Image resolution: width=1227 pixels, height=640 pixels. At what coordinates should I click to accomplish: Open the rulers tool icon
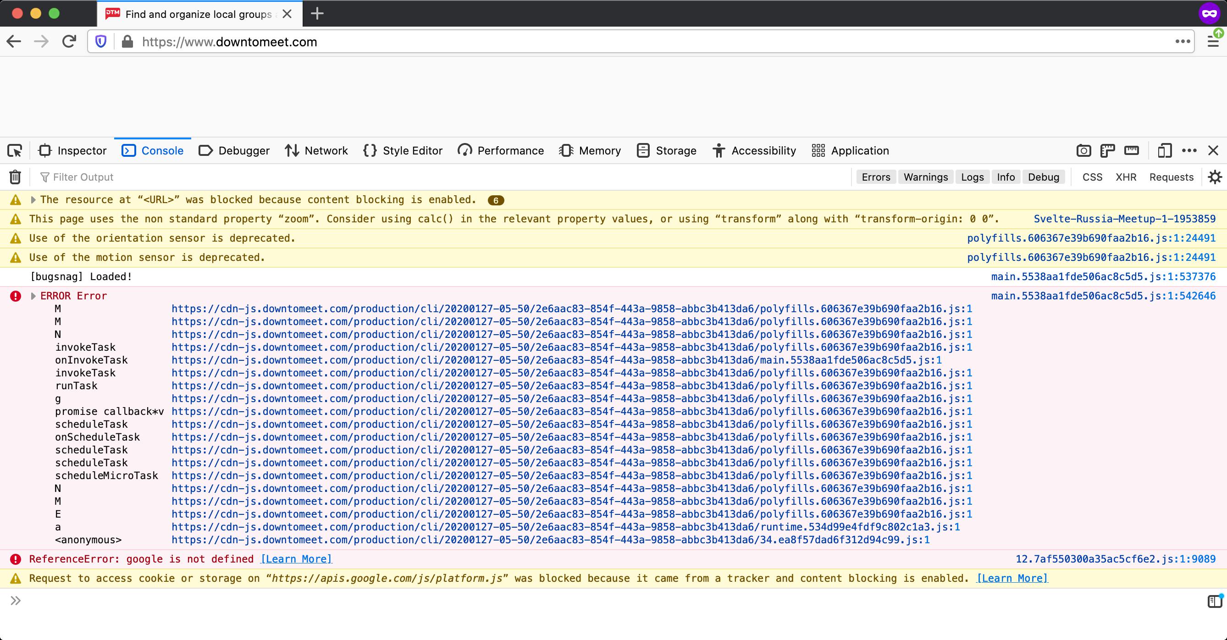coord(1107,150)
